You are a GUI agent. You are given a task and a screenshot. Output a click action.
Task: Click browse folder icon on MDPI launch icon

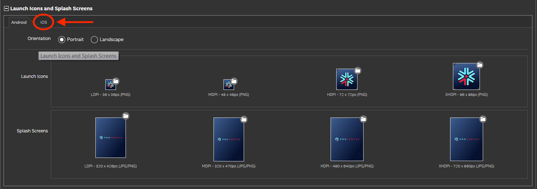[x=234, y=81]
